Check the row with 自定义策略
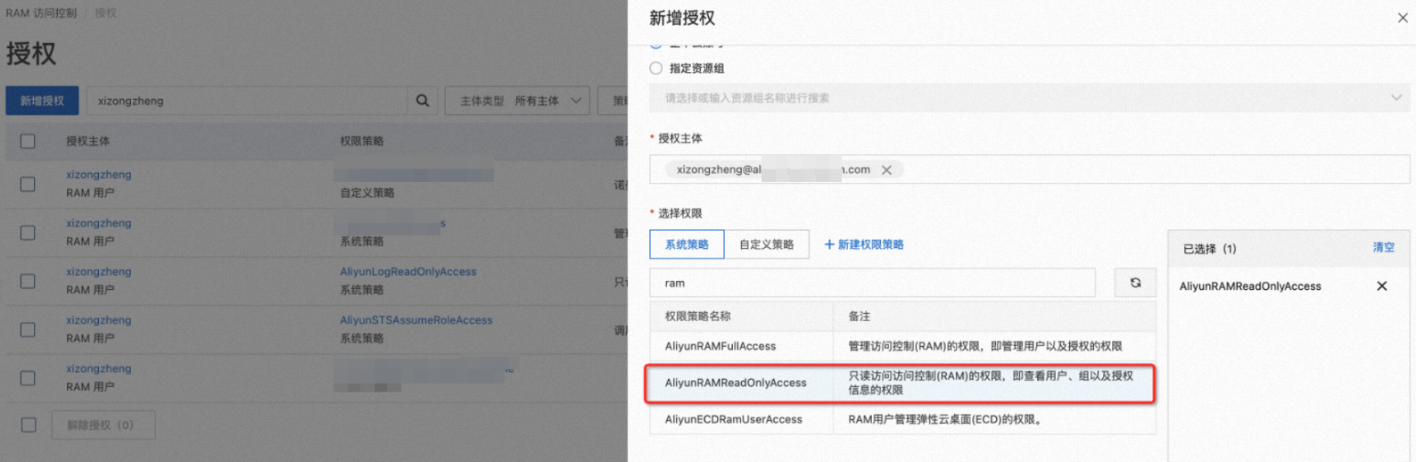This screenshot has height=462, width=1416. tap(28, 184)
